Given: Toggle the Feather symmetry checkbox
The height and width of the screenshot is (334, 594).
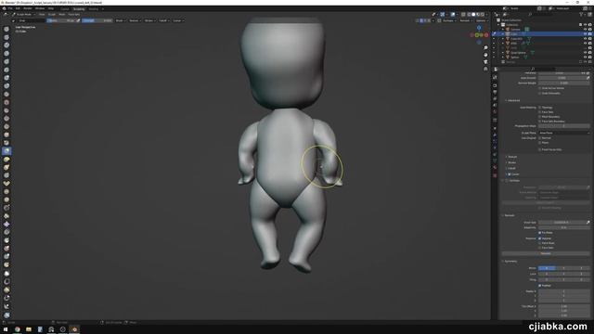Looking at the screenshot, I should (x=540, y=286).
